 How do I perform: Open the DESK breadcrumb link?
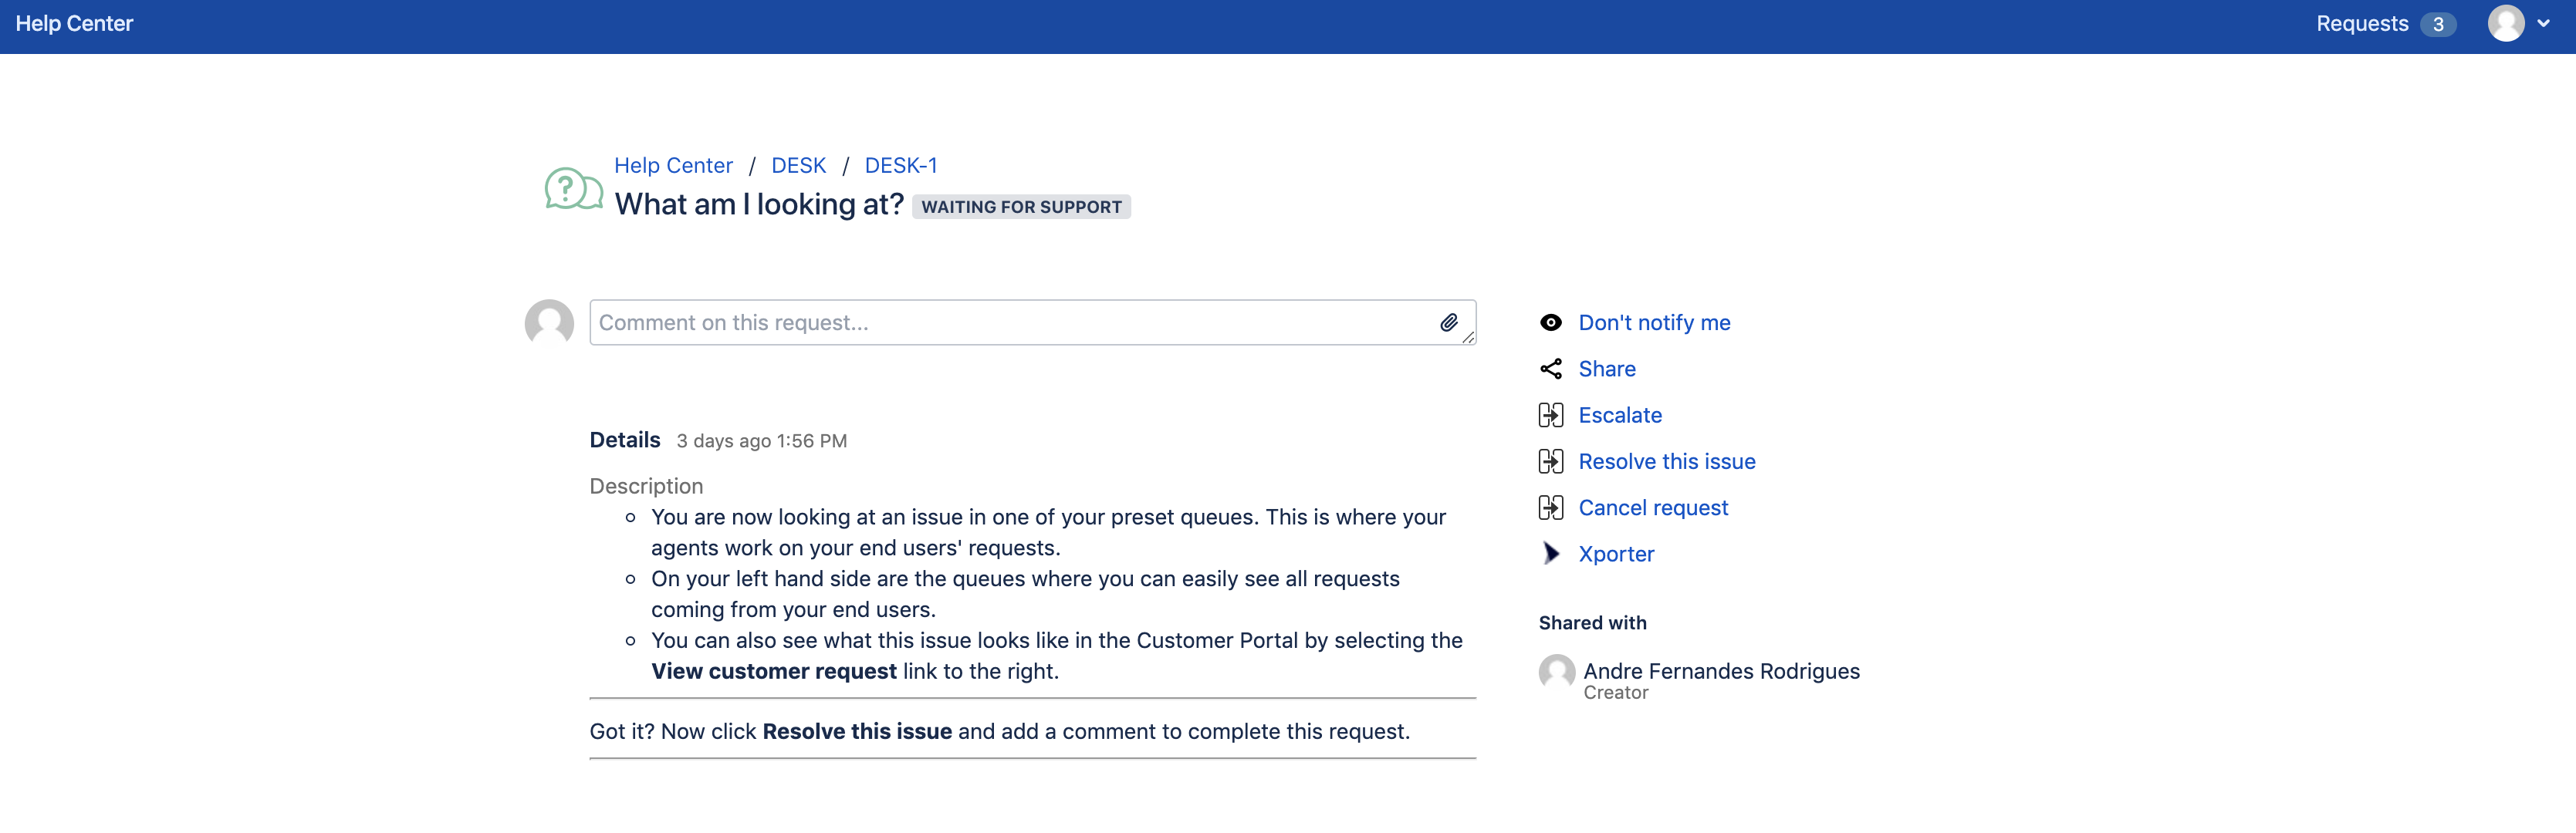tap(798, 166)
